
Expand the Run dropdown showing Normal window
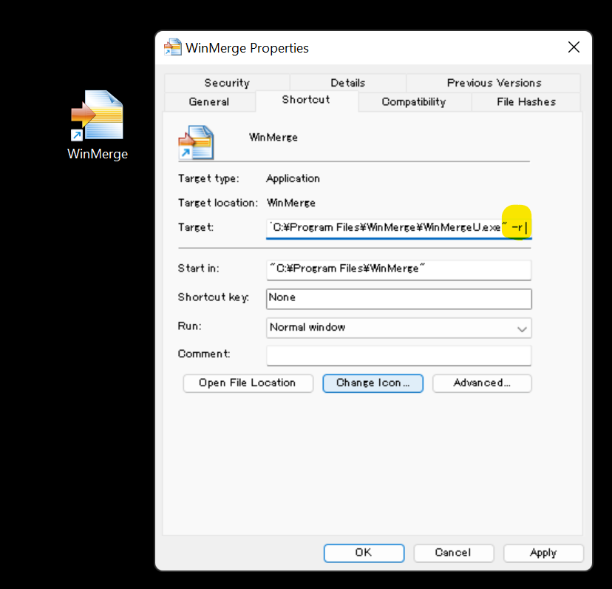398,328
